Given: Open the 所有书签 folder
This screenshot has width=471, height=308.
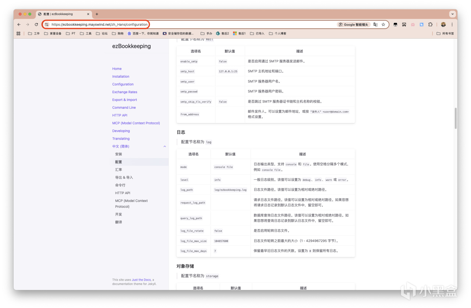Looking at the screenshot, I should click(445, 34).
